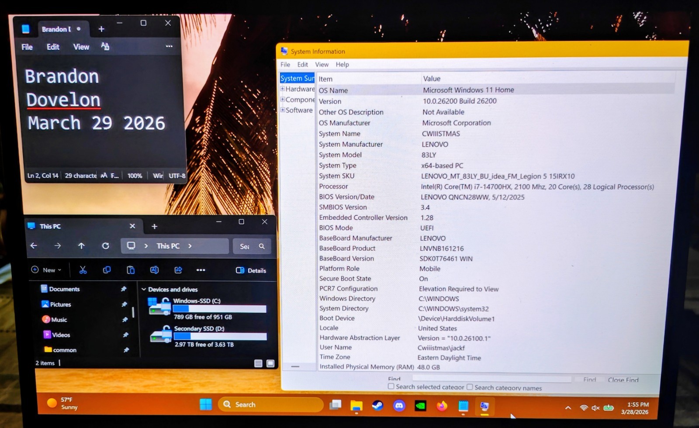Expand the Components tree node
The height and width of the screenshot is (428, 699).
pyautogui.click(x=283, y=99)
